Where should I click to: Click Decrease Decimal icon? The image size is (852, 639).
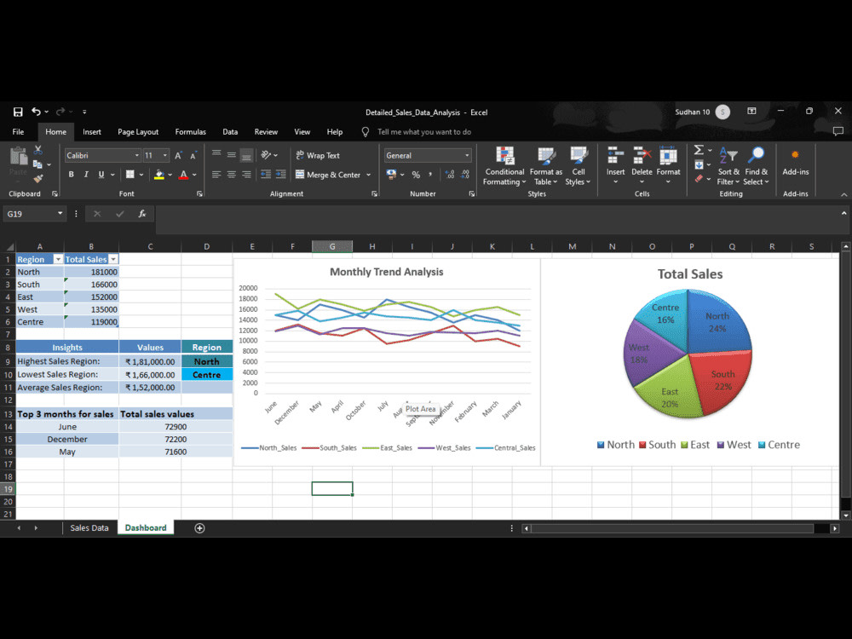(x=465, y=175)
